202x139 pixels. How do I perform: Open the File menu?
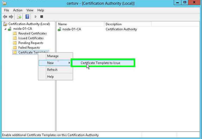6,10
